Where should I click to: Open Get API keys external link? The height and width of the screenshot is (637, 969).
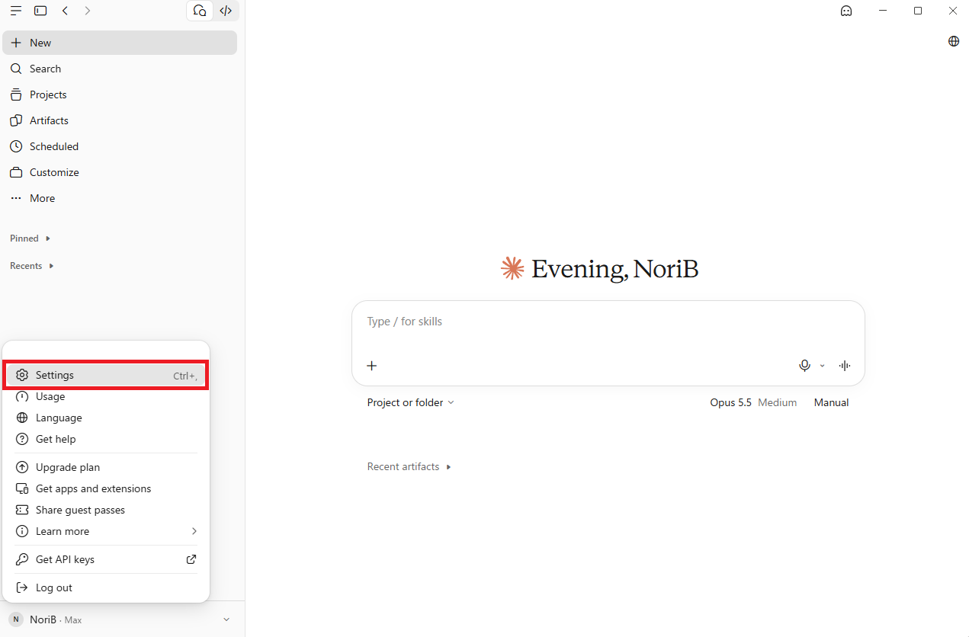[x=106, y=559]
